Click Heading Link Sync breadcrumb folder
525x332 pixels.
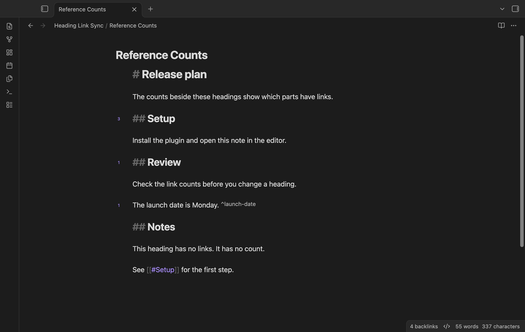(x=79, y=25)
